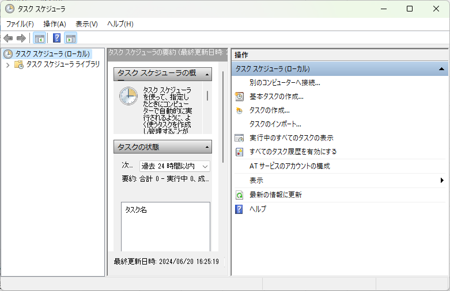The height and width of the screenshot is (291, 450).
Task: Select タスク スケジューラ (ローカル) tree root
Action: pos(52,54)
